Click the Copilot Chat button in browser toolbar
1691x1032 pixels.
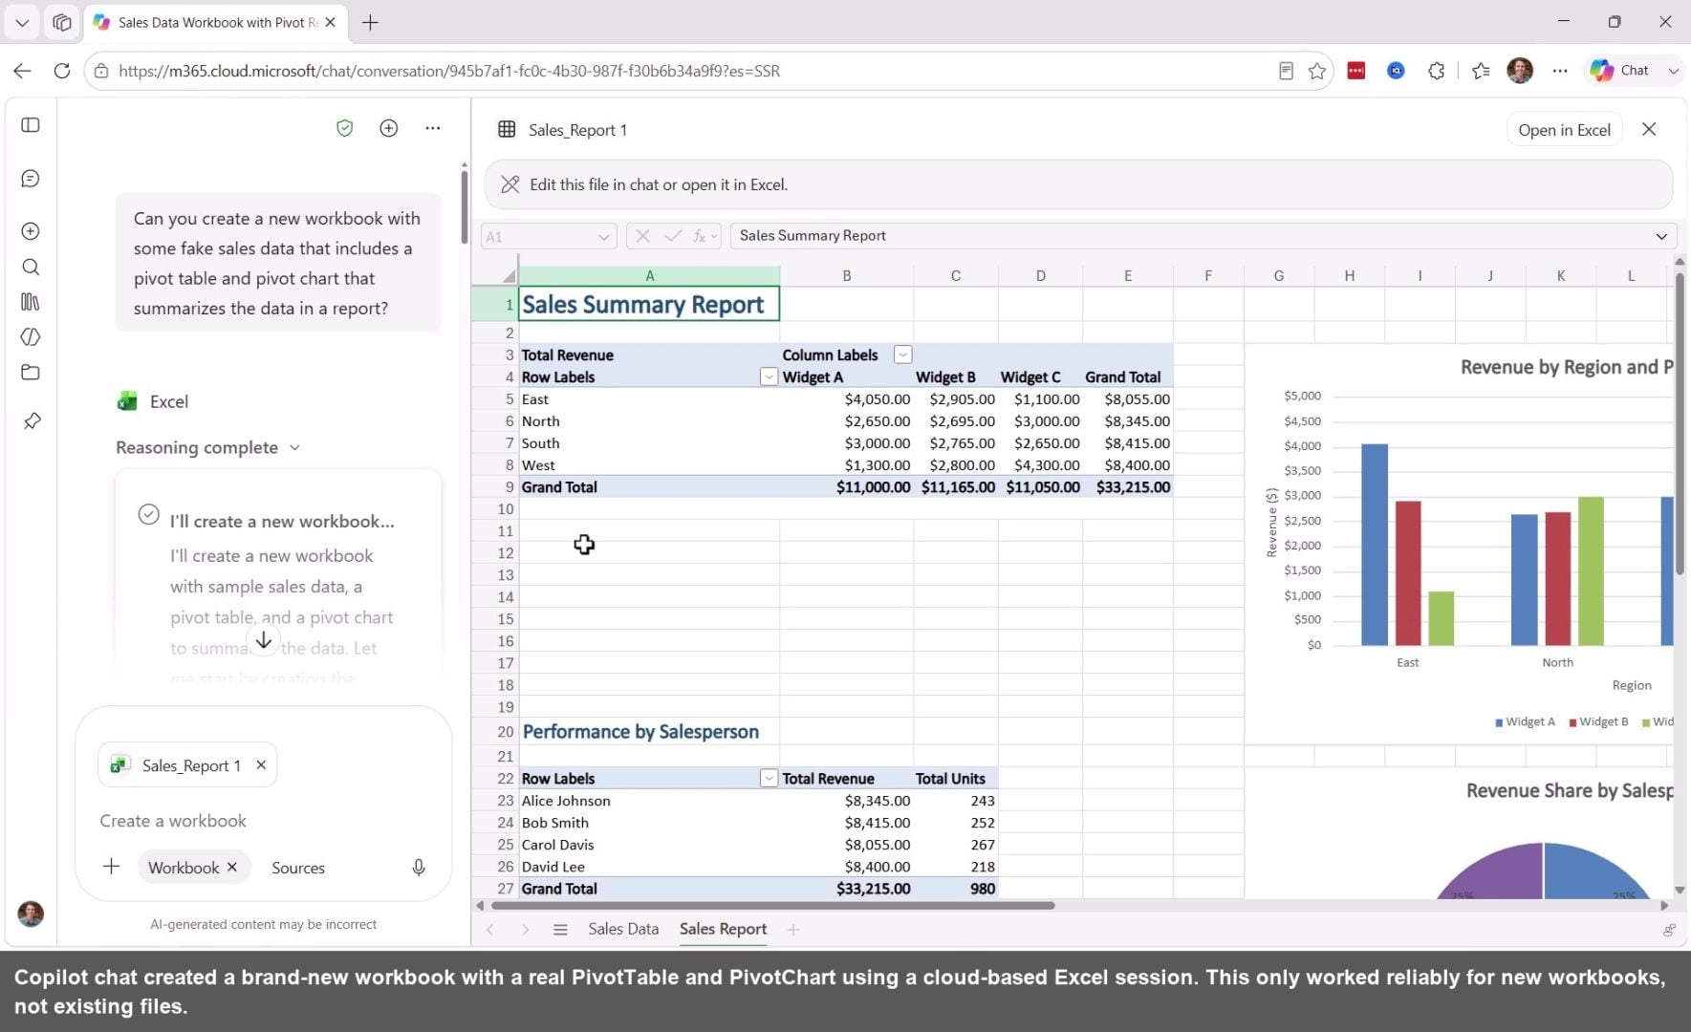[x=1619, y=71]
